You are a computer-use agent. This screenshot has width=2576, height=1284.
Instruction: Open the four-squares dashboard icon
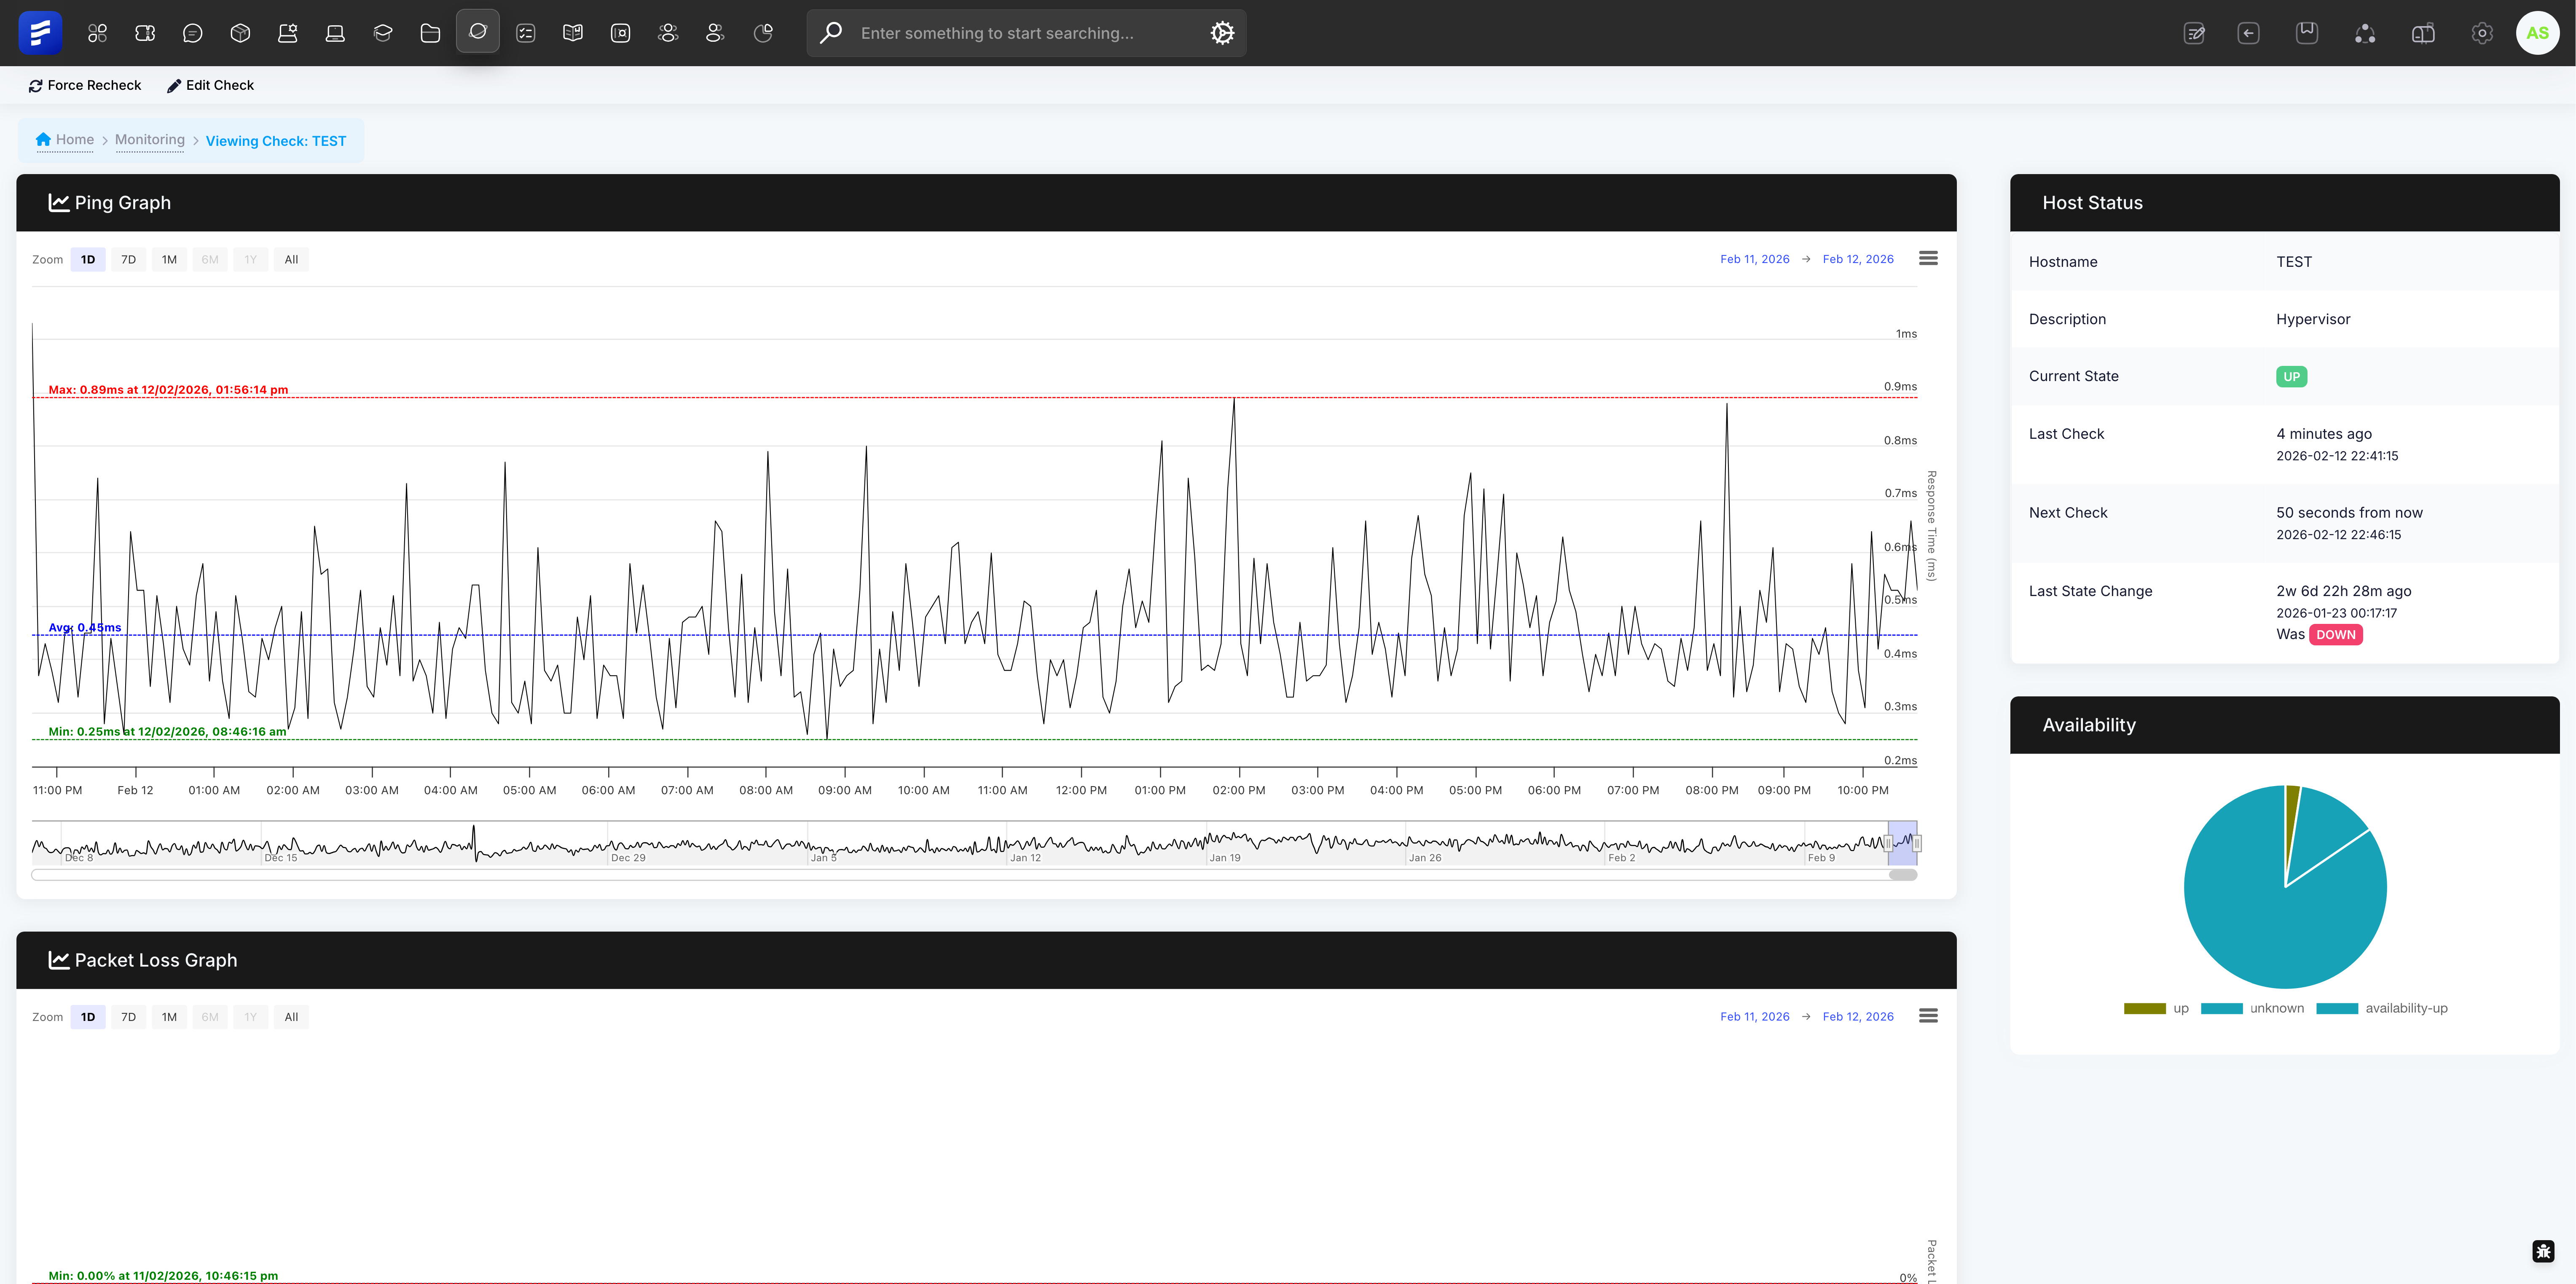[x=97, y=33]
